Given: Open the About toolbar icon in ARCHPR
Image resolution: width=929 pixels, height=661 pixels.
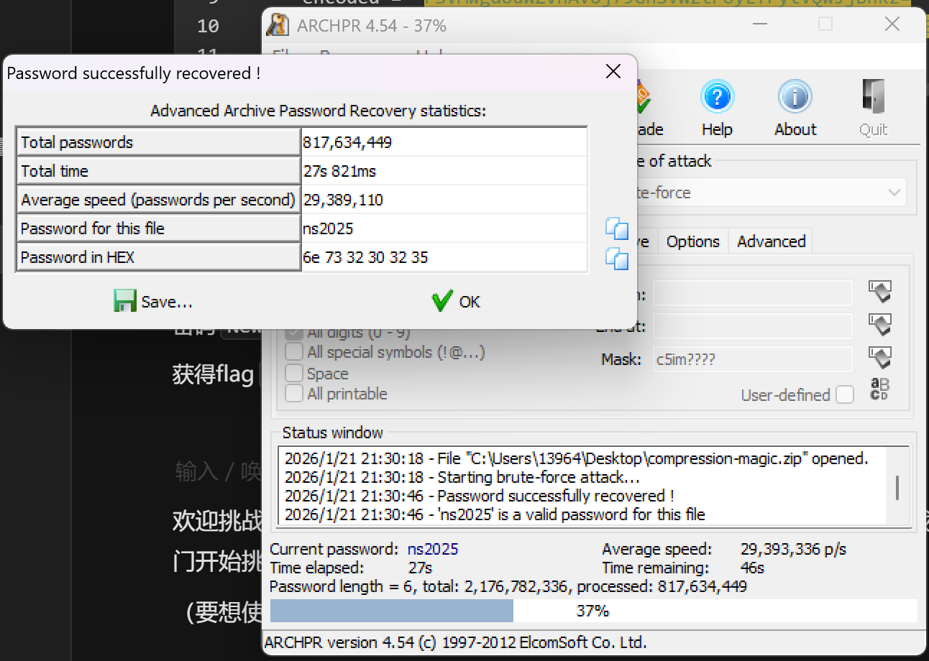Looking at the screenshot, I should point(795,108).
